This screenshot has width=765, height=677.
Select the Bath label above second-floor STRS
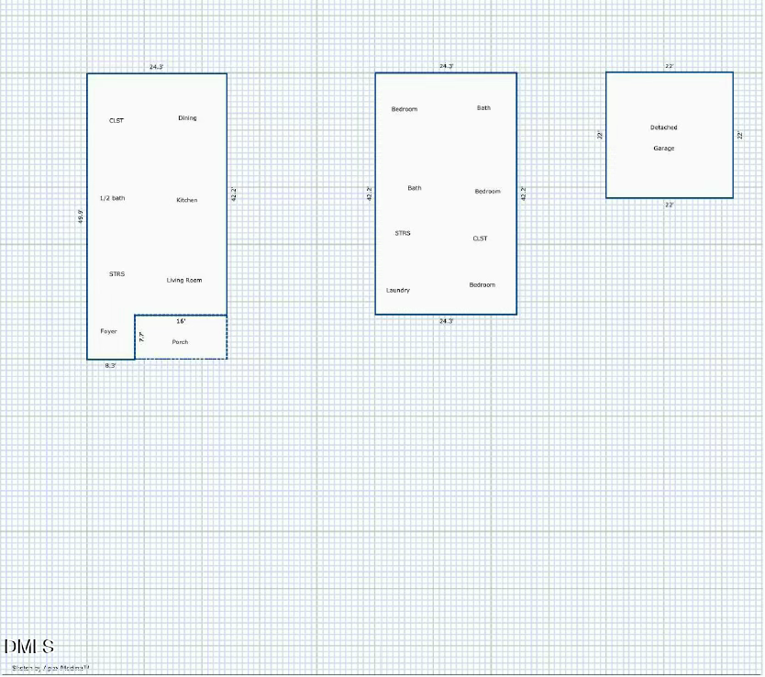pyautogui.click(x=415, y=188)
